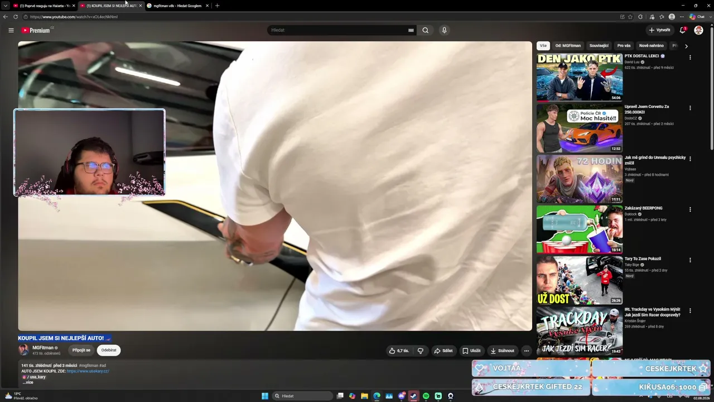
Task: Open the DEN JAKO PTK video thumbnail
Action: pos(580,77)
